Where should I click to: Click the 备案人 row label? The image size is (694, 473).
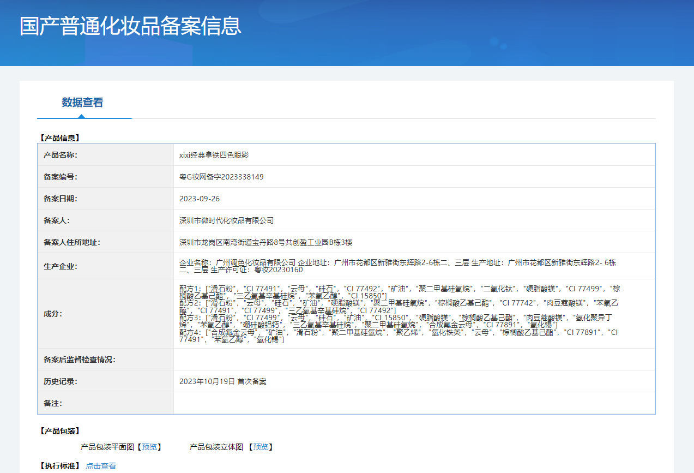[57, 220]
